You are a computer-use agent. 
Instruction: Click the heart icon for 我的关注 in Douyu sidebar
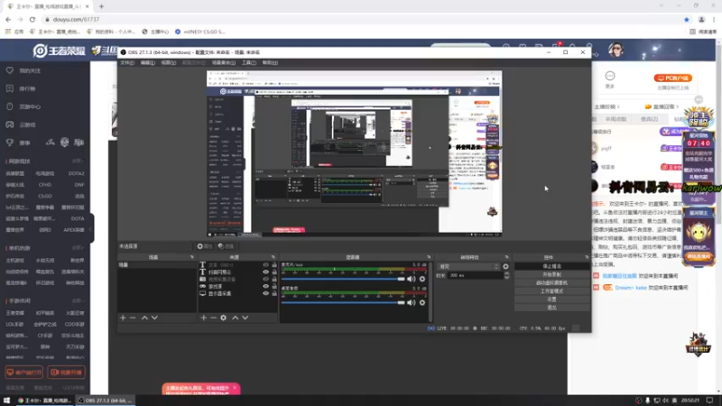coord(10,70)
